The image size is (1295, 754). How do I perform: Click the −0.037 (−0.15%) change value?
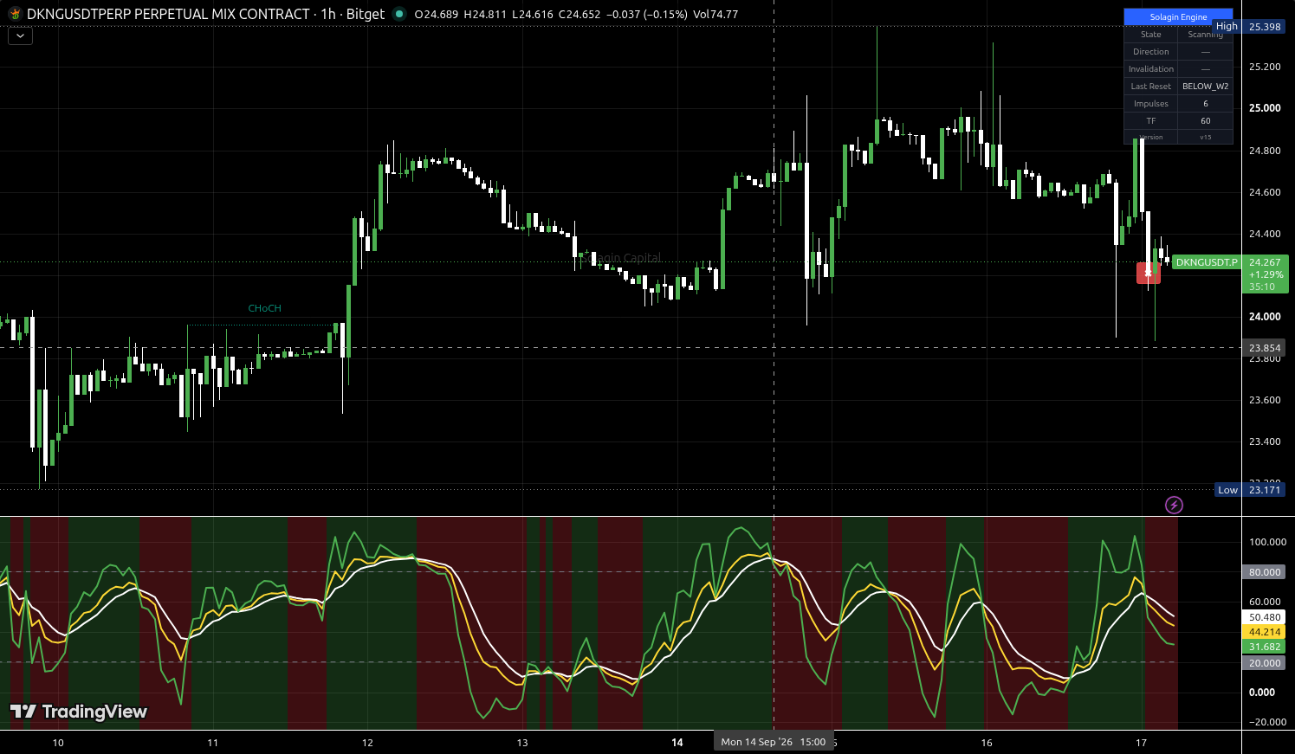(x=645, y=14)
